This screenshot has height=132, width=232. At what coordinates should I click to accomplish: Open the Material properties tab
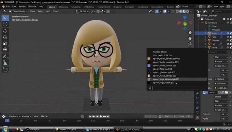tap(198, 118)
